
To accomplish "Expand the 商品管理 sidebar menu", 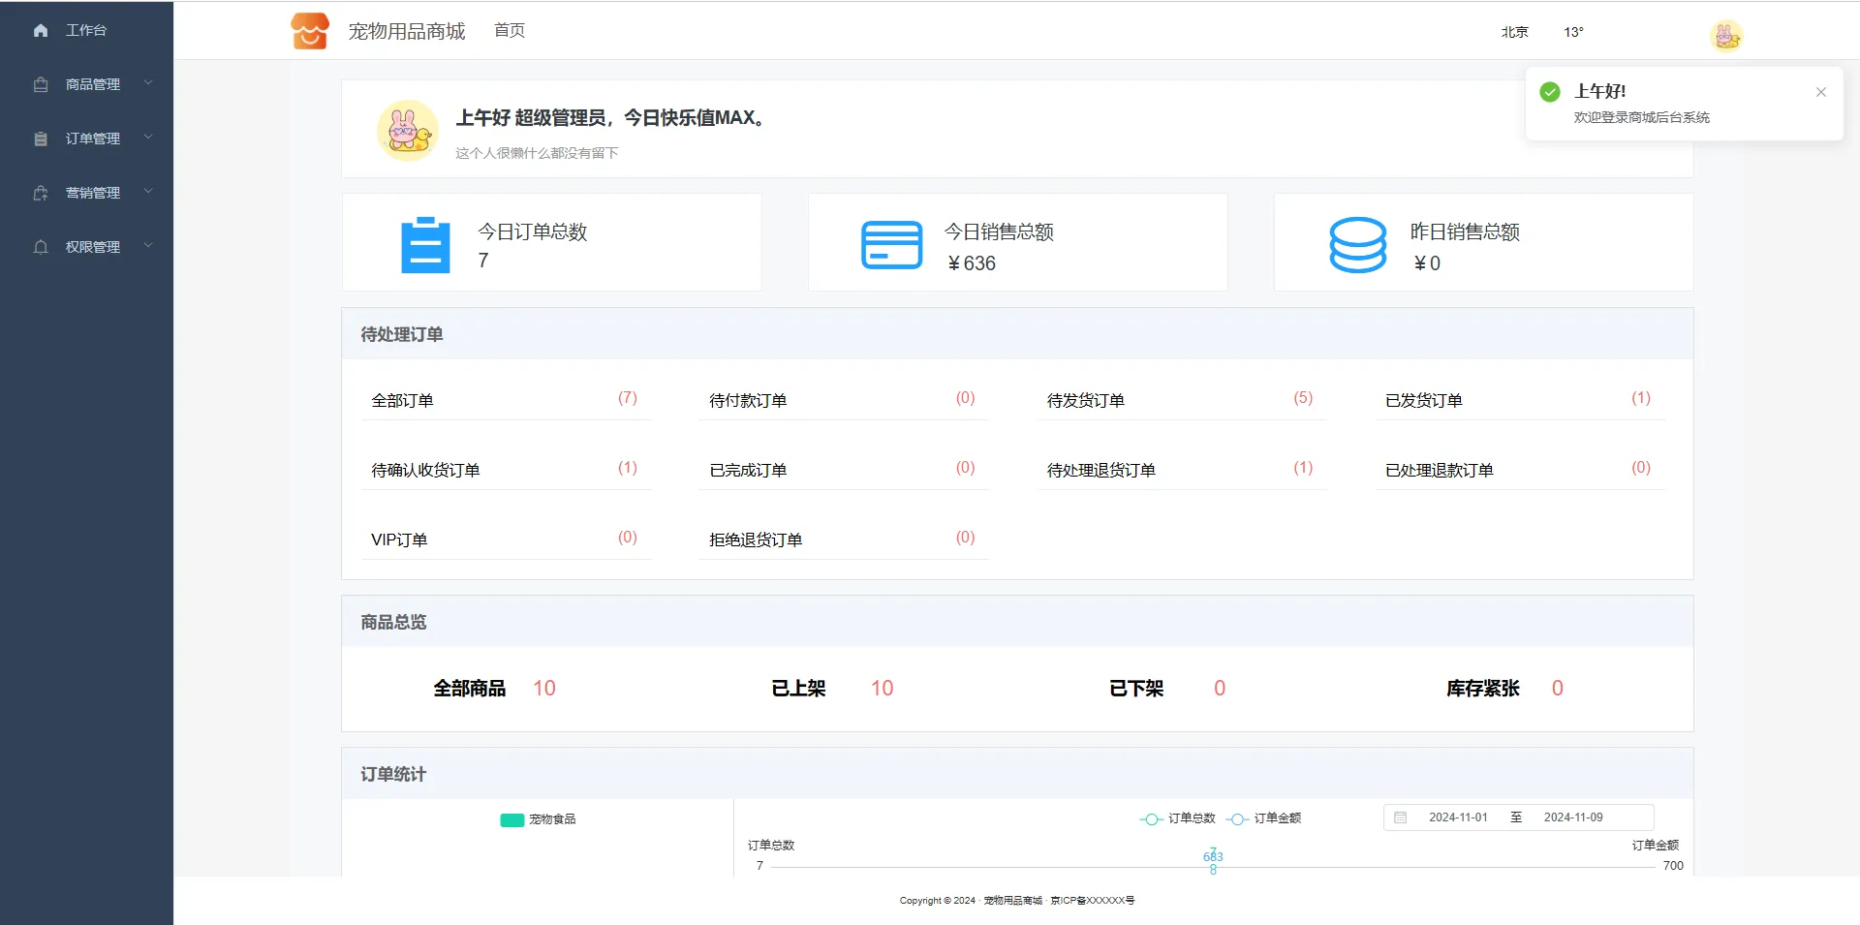I will pos(93,84).
